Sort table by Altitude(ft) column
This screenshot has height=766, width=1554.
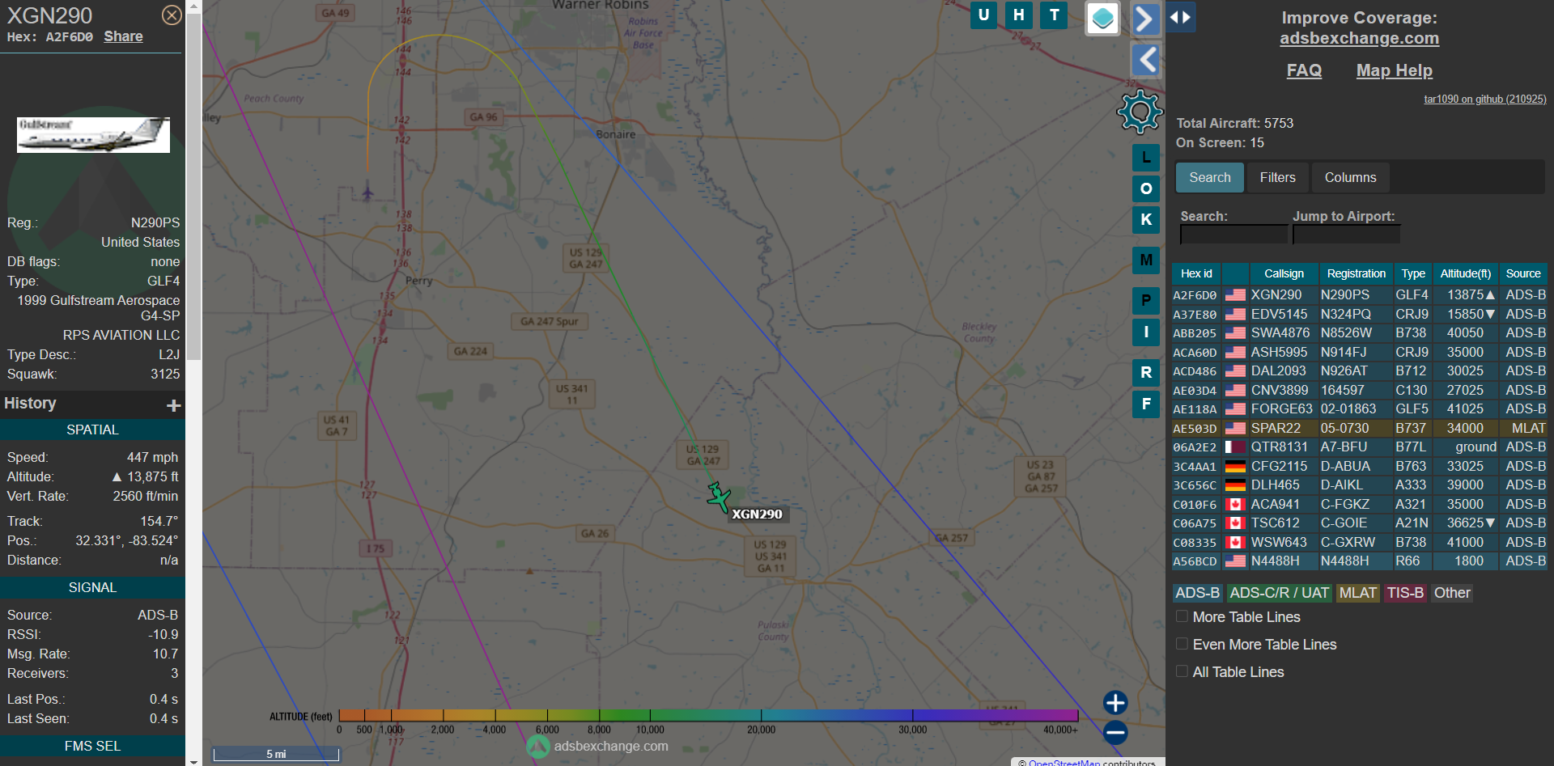tap(1465, 273)
